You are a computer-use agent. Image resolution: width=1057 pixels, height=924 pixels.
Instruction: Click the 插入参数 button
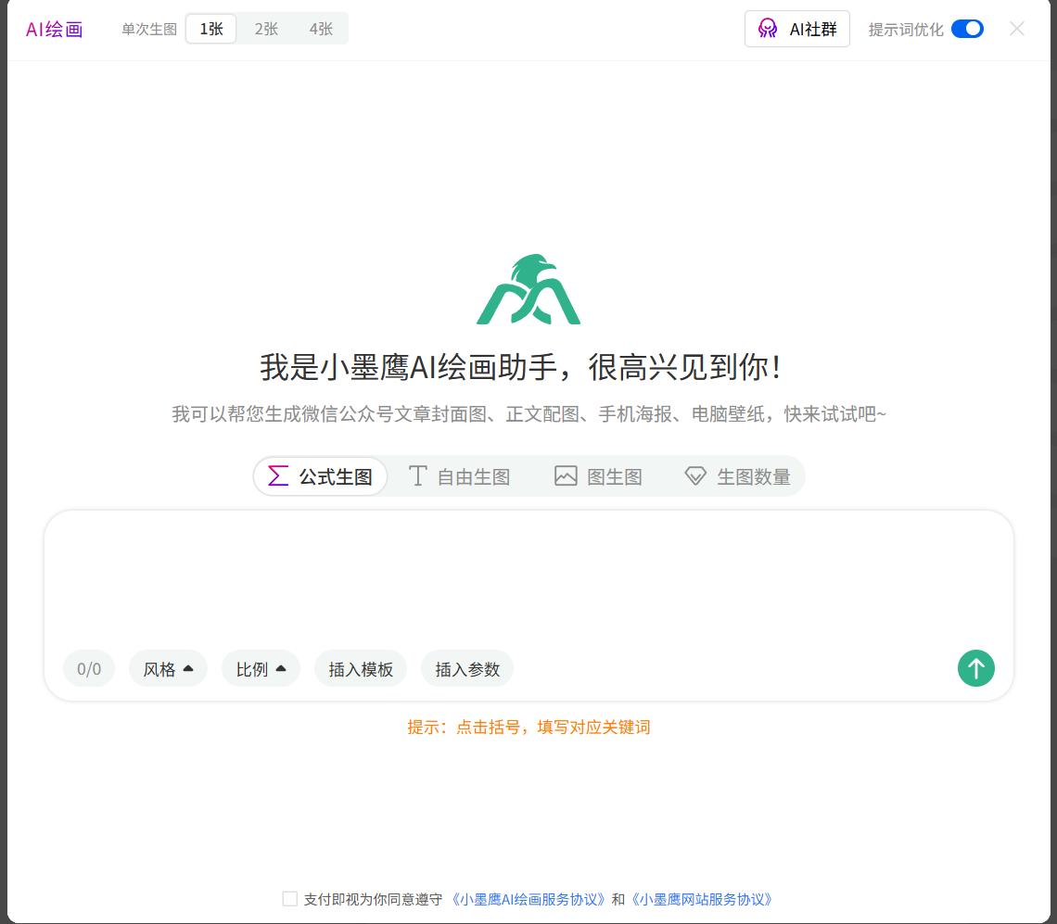(x=466, y=668)
